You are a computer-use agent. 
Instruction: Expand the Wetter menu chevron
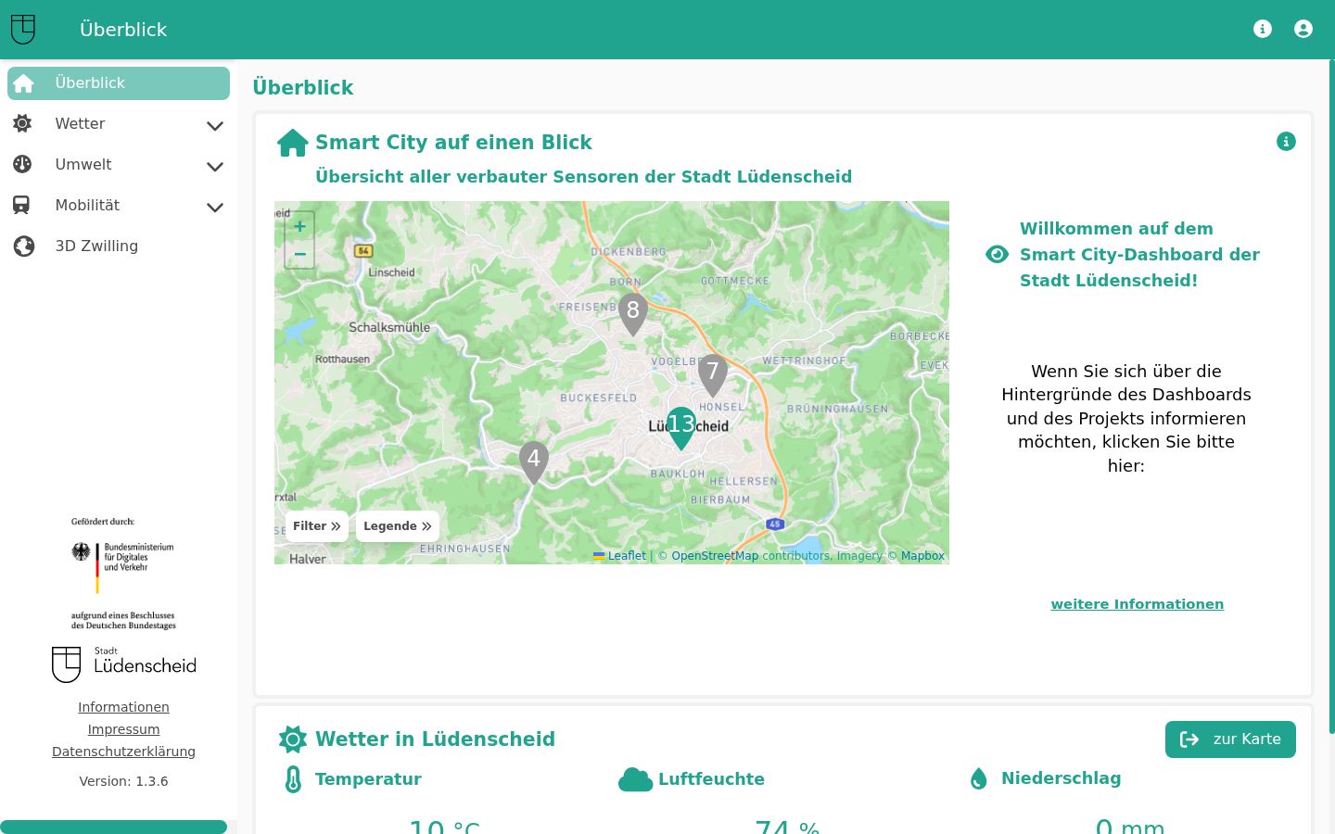[215, 126]
